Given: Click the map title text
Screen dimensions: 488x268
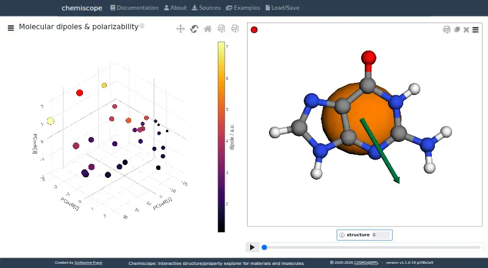Looking at the screenshot, I should pos(79,27).
